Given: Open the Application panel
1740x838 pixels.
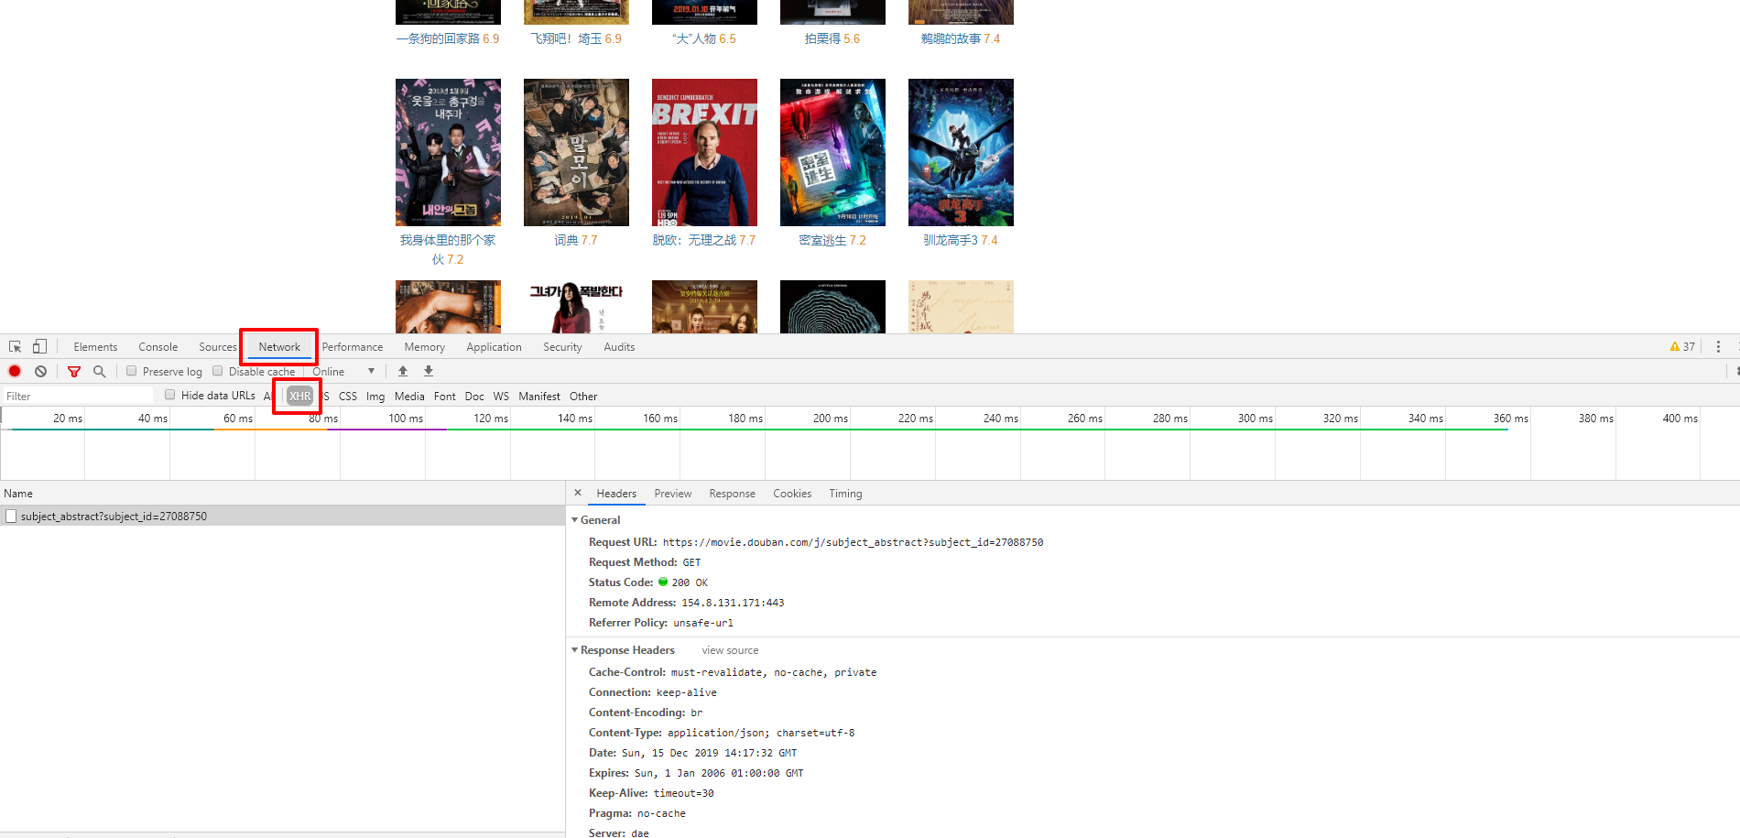Looking at the screenshot, I should [x=495, y=347].
